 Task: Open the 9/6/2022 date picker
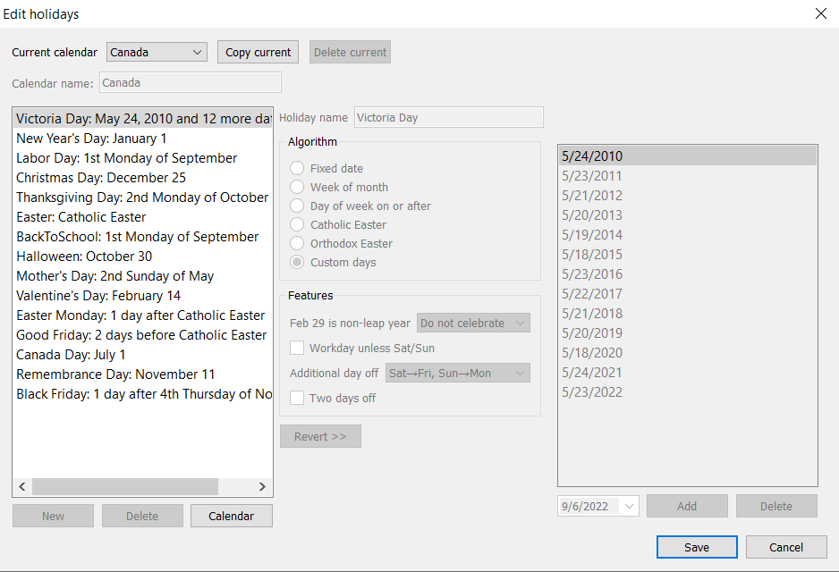tap(630, 506)
